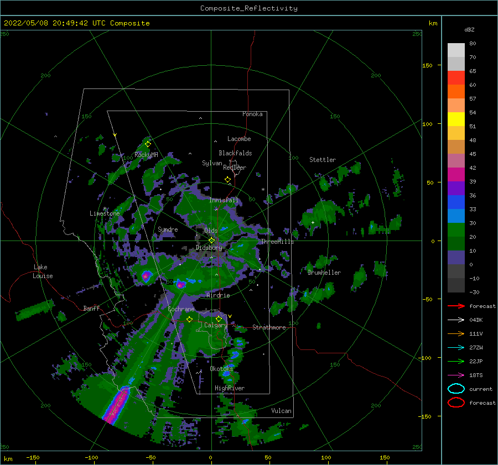498x465 pixels.
Task: Click the yellow diamond marker near Red Deer
Action: click(x=227, y=180)
